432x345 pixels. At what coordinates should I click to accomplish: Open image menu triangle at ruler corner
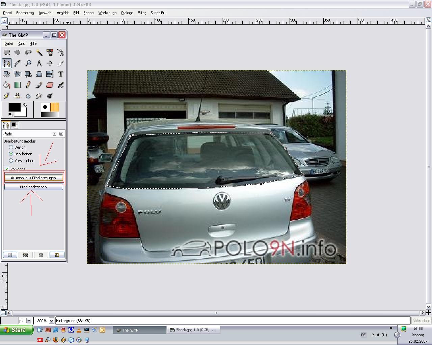click(x=4, y=21)
